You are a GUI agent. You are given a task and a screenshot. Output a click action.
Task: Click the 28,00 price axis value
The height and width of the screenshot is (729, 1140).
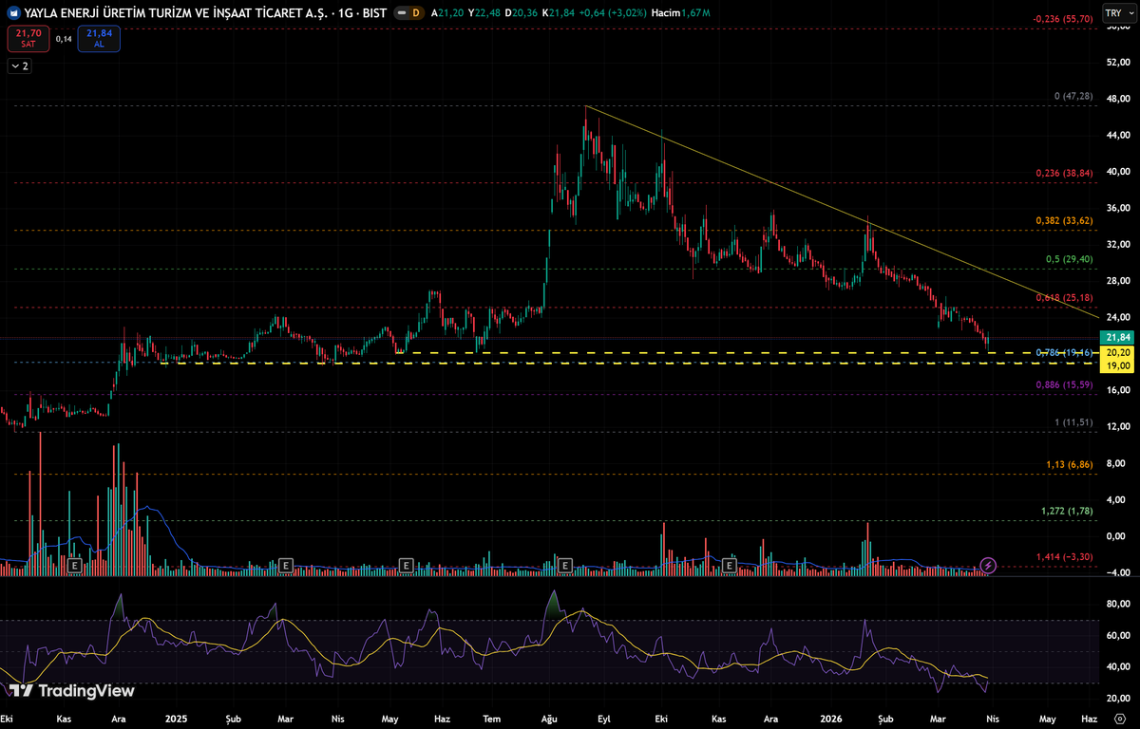[1116, 281]
